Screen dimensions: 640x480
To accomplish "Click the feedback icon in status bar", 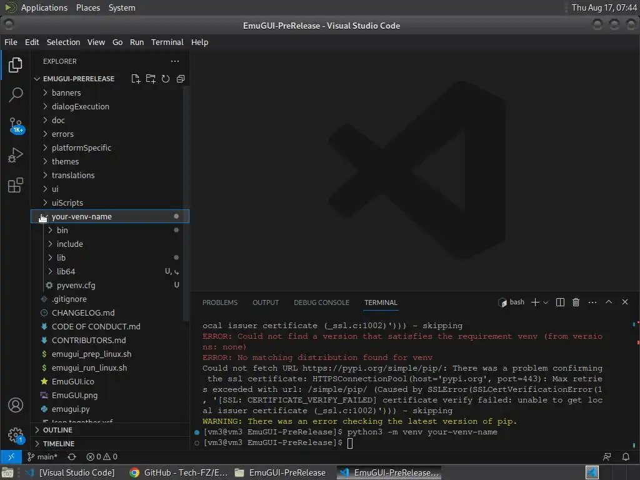I will pyautogui.click(x=607, y=457).
